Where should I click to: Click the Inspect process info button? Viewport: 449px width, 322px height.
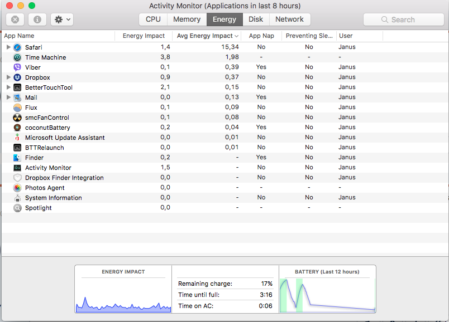[37, 19]
